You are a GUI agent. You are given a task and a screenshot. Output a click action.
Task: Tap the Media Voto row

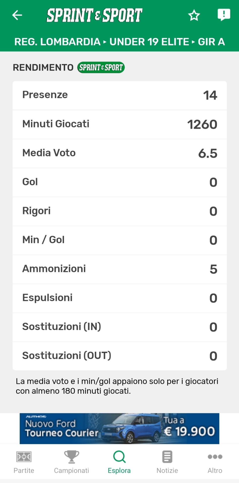(120, 153)
